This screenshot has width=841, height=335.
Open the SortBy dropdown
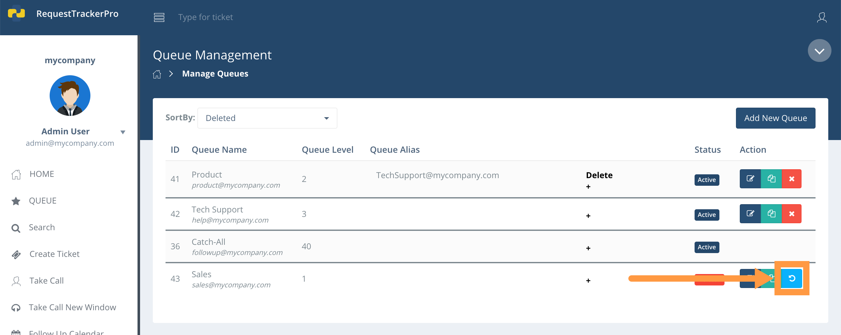(267, 118)
